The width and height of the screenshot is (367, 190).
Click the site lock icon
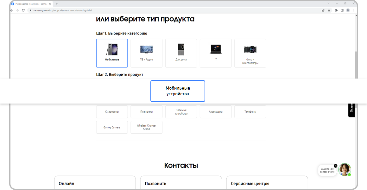[x=30, y=10]
